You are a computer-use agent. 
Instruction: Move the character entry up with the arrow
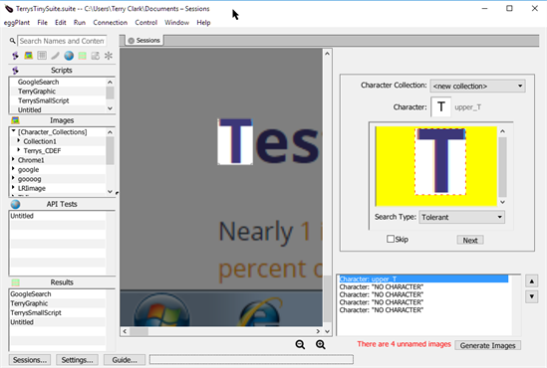tap(532, 281)
